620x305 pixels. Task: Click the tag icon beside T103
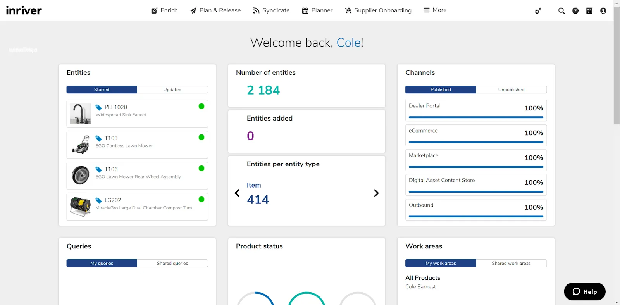pos(99,138)
